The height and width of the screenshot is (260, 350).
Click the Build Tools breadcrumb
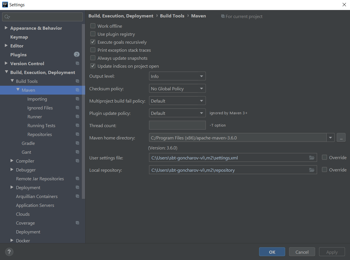click(x=172, y=16)
